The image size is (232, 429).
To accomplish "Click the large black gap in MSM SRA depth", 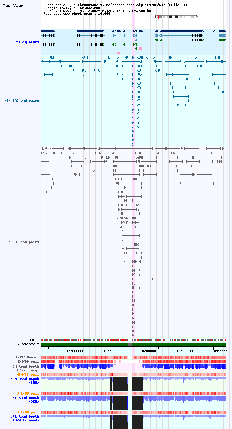I will point(120,384).
